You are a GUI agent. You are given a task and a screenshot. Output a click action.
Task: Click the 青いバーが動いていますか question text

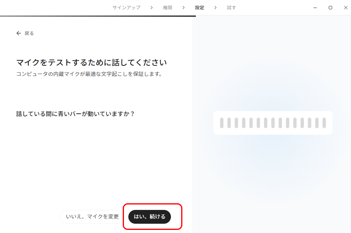point(75,114)
